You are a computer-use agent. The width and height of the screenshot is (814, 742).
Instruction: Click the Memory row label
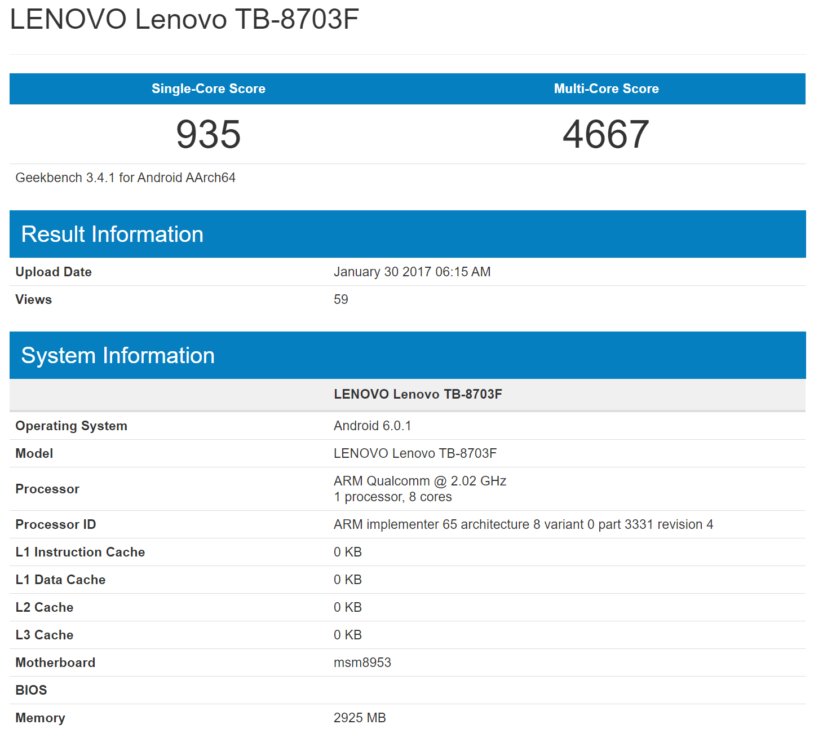tap(41, 718)
